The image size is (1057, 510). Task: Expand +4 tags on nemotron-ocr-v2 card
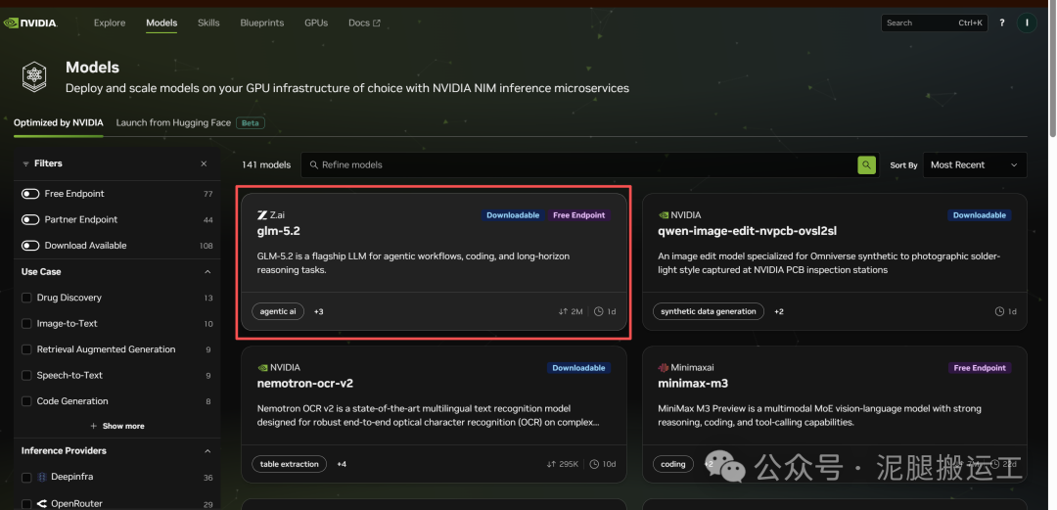tap(342, 464)
